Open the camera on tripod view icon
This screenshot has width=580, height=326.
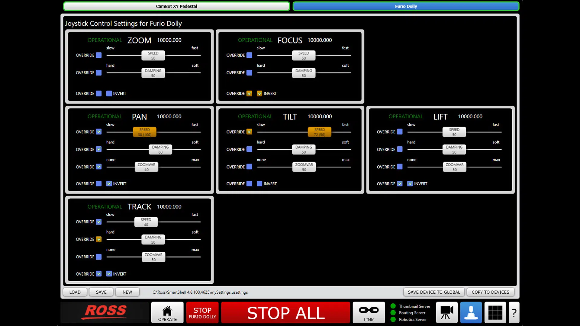pos(447,313)
